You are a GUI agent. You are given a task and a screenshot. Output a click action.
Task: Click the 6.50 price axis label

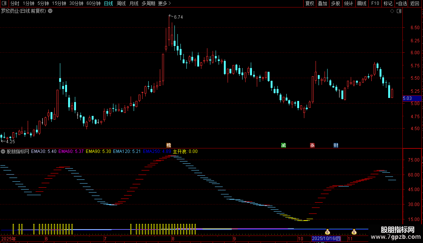[415, 28]
